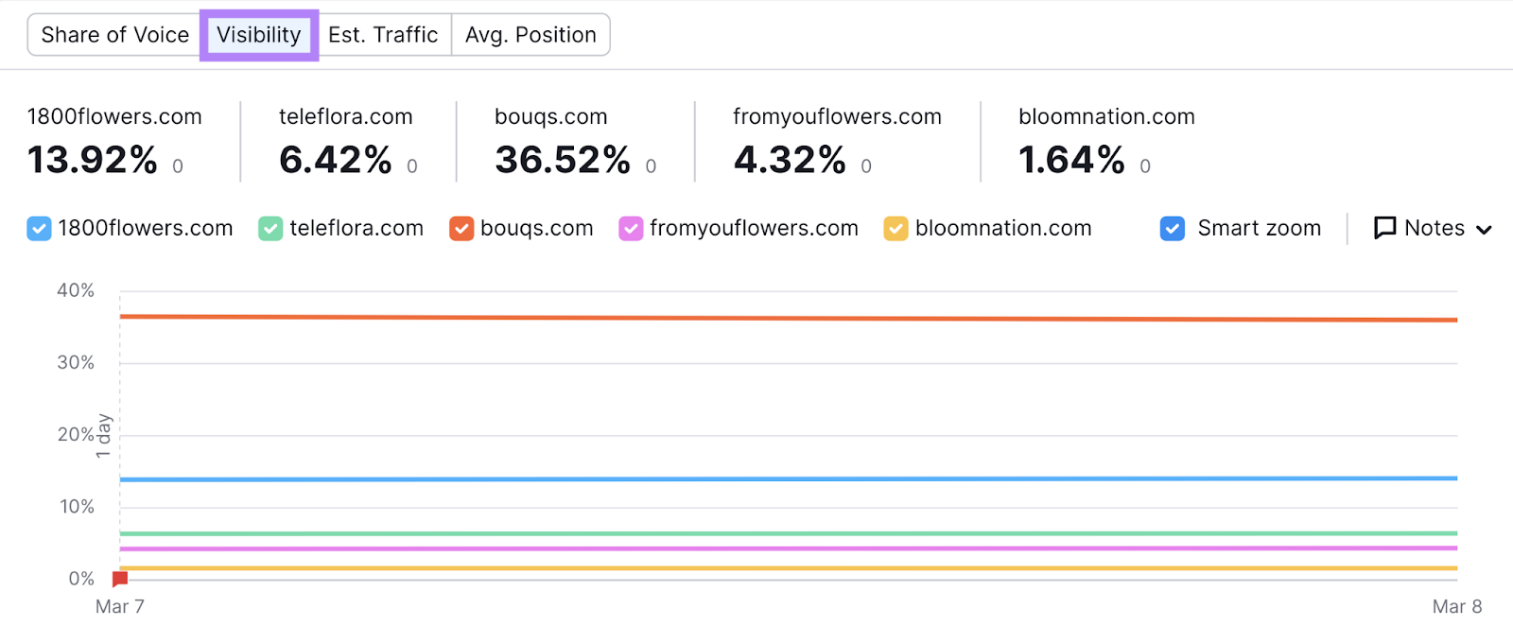Expand the Notes dropdown chevron
Viewport: 1513px width, 643px height.
(x=1484, y=230)
